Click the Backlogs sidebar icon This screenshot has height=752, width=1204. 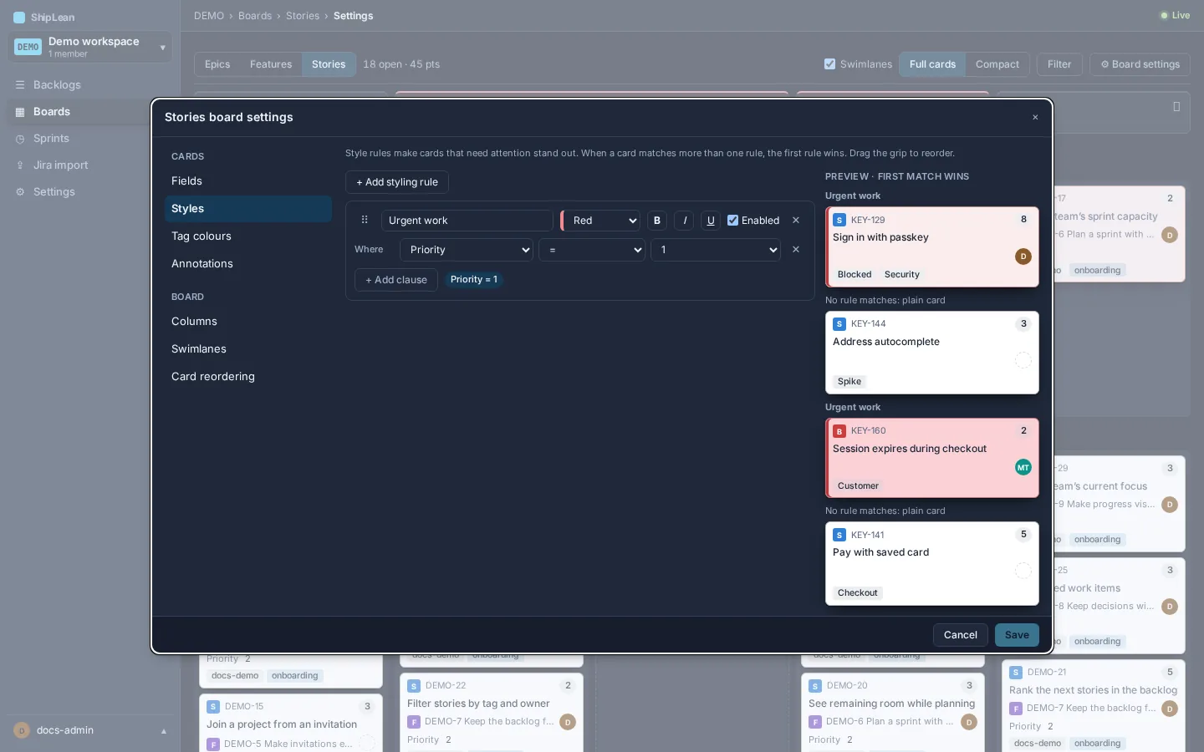(x=20, y=85)
